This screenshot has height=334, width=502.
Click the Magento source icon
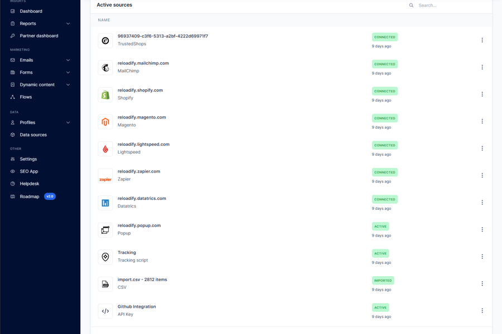(x=105, y=121)
